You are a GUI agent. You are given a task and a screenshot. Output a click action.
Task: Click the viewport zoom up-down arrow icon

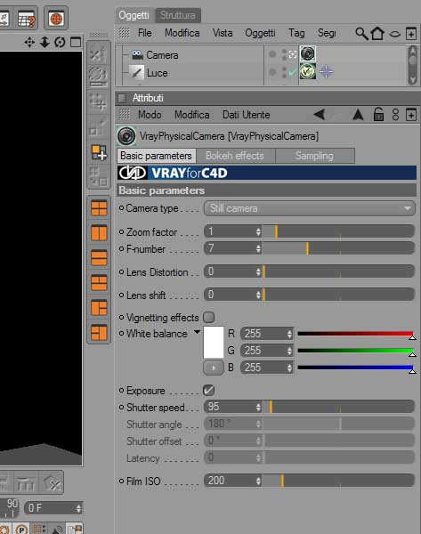[45, 42]
